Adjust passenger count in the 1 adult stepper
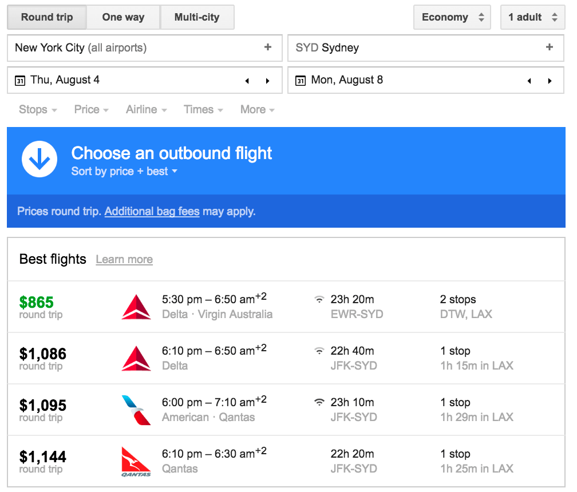 pyautogui.click(x=532, y=17)
